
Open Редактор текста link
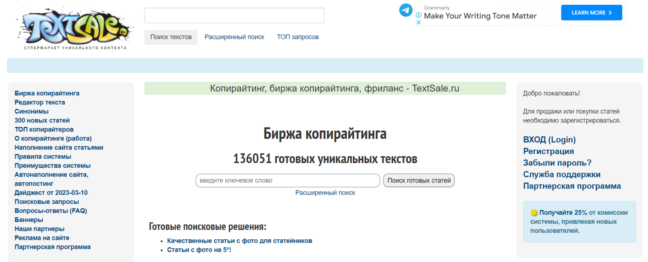(x=40, y=102)
